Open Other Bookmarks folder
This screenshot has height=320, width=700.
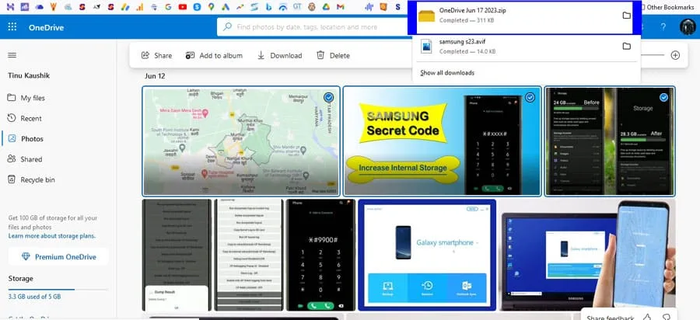click(669, 7)
